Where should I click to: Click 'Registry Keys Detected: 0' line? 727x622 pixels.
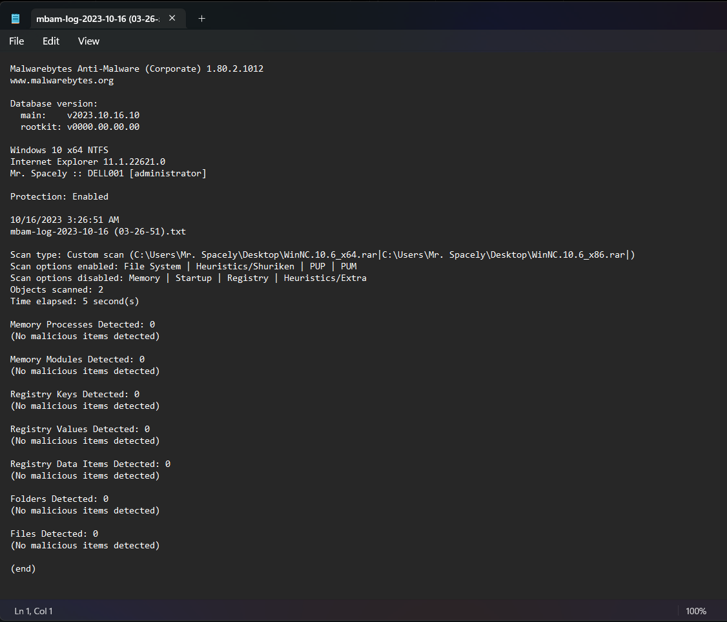point(75,394)
